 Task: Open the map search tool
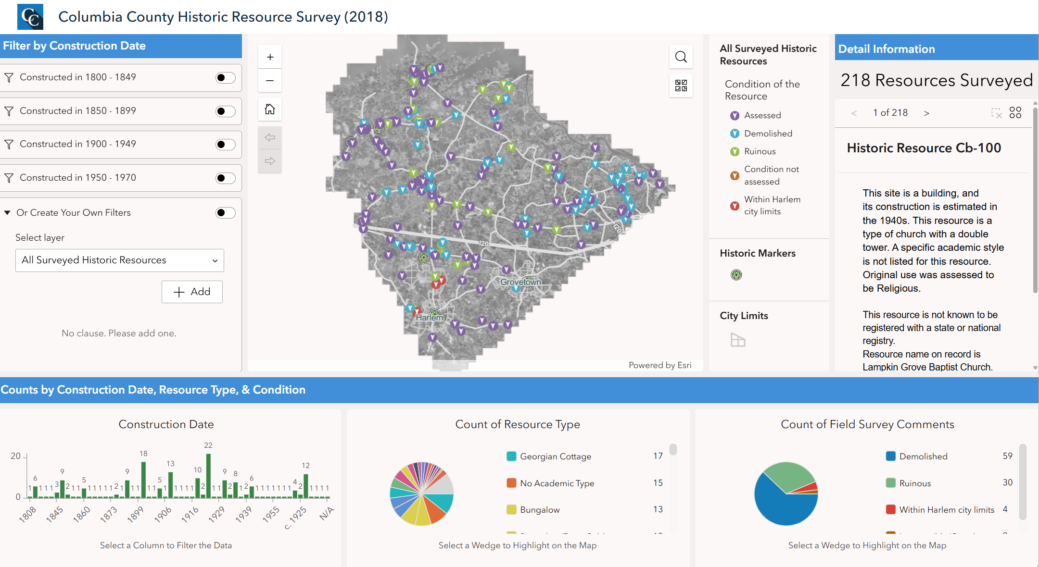(x=681, y=57)
